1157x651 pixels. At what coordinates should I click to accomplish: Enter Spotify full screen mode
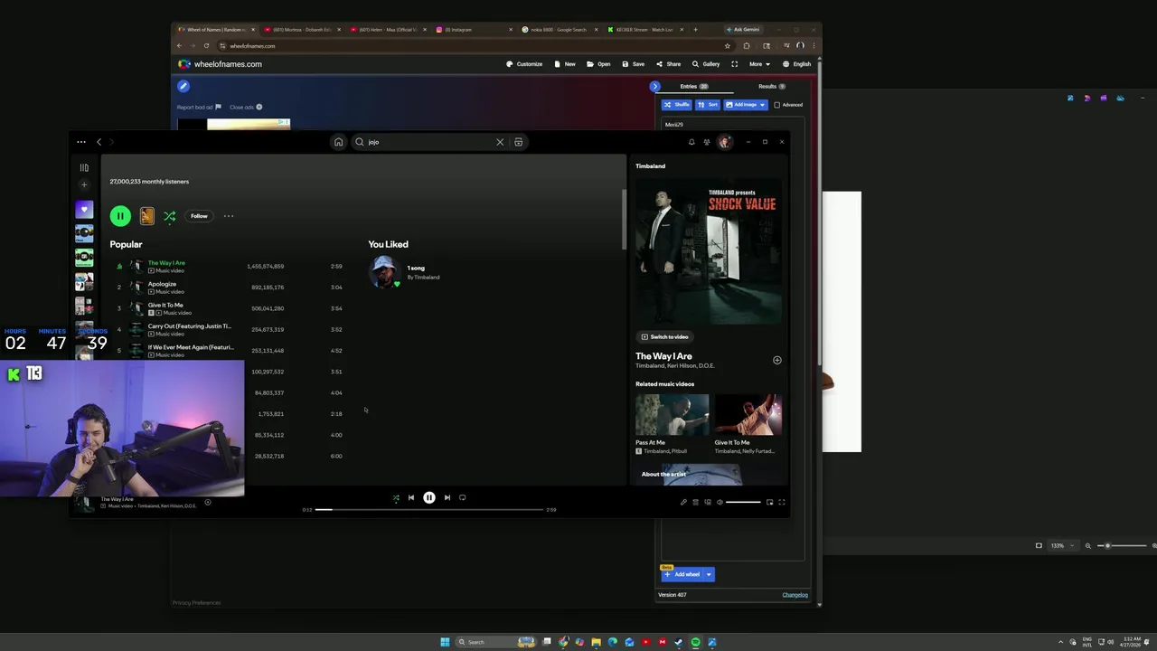pyautogui.click(x=782, y=502)
